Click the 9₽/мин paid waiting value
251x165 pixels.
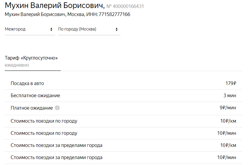click(228, 108)
